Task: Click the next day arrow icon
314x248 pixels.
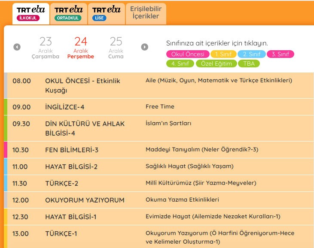Action: pos(145,47)
